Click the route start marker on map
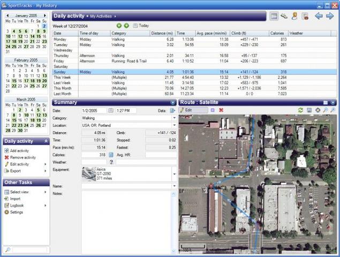The image size is (340, 257). pos(211,186)
